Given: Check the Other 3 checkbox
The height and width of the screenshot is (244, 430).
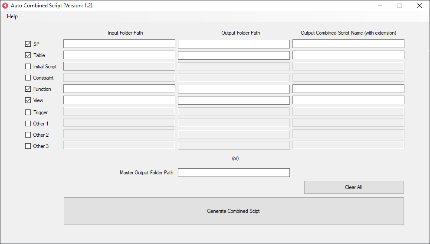Looking at the screenshot, I should pos(28,146).
